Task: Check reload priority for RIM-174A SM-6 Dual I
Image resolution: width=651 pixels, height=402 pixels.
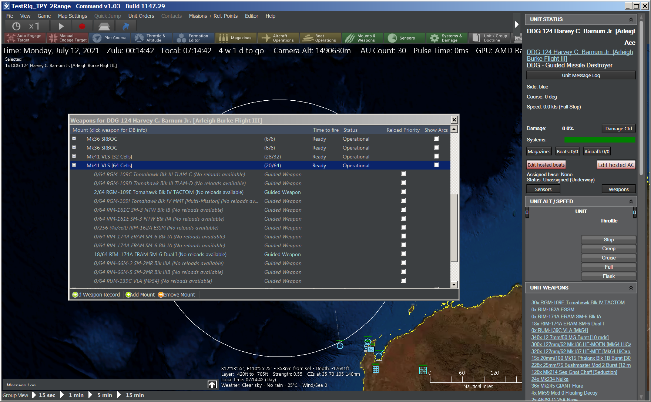Action: point(403,254)
